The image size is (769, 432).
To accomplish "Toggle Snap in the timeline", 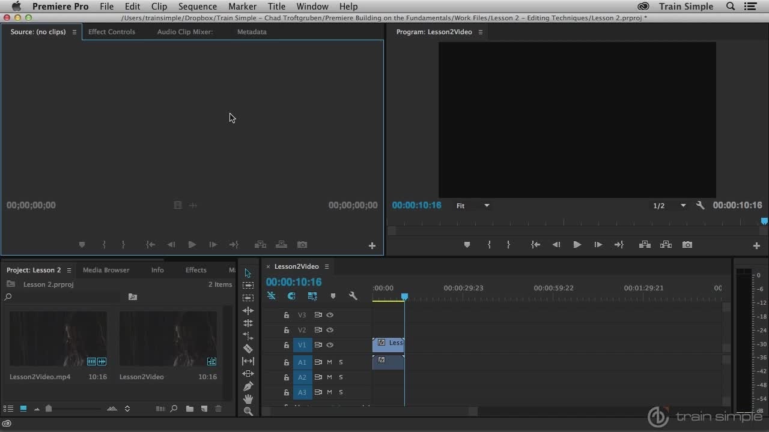I will pos(291,296).
